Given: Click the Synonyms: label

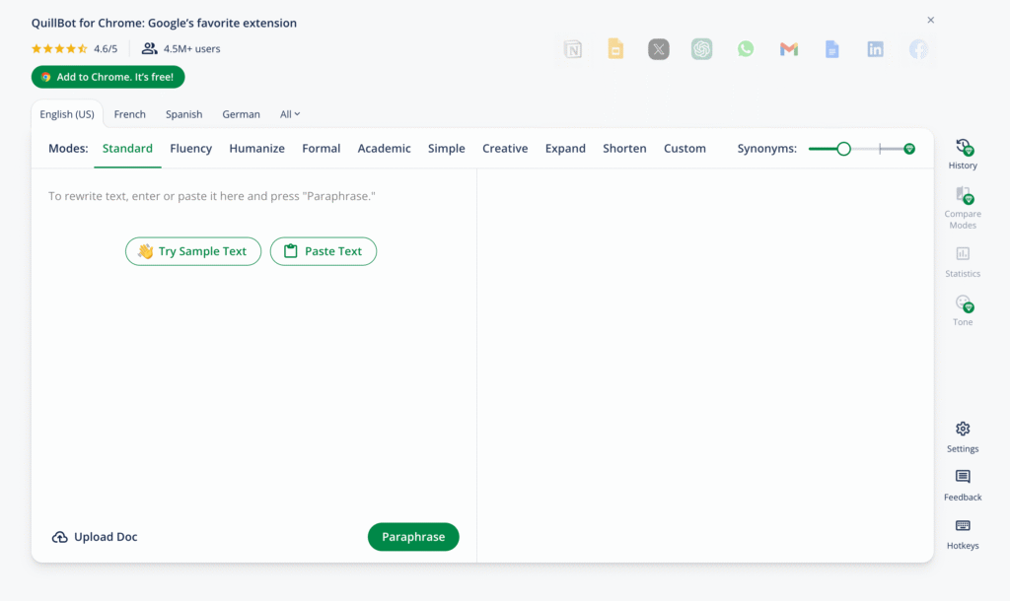Looking at the screenshot, I should (767, 148).
